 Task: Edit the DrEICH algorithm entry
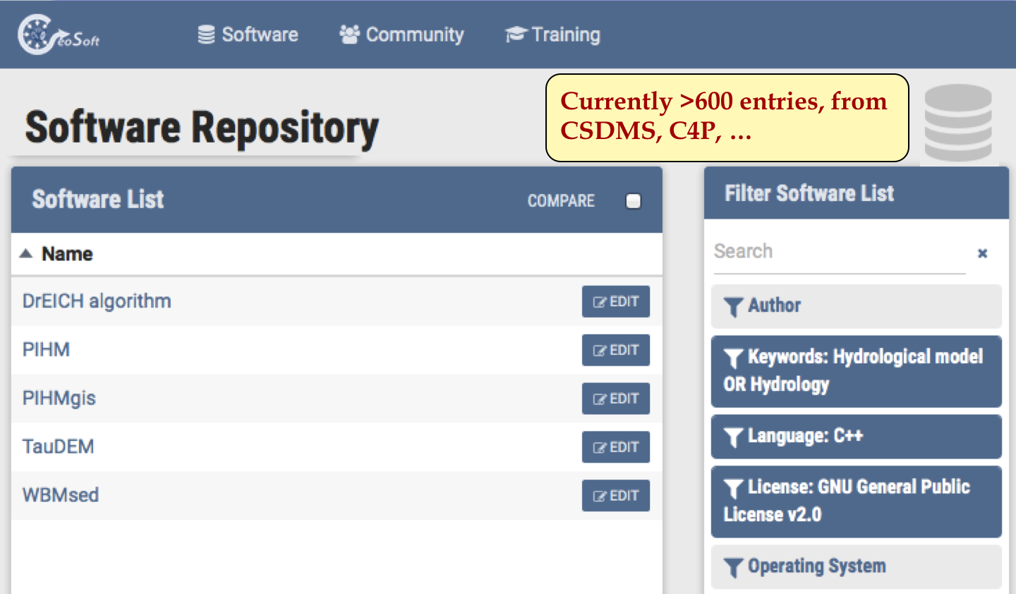point(615,302)
